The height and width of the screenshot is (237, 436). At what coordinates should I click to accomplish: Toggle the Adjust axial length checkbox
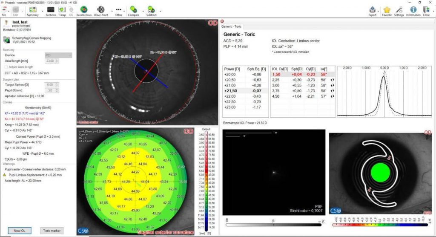(x=6, y=66)
